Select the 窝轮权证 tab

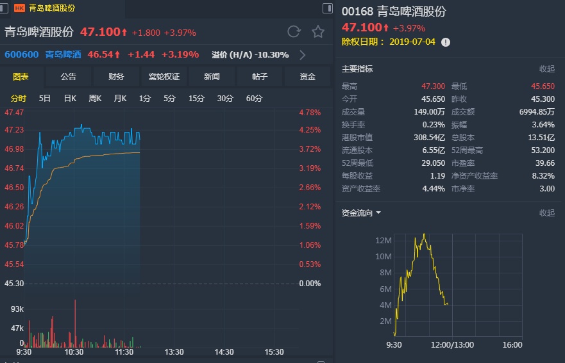click(x=164, y=77)
